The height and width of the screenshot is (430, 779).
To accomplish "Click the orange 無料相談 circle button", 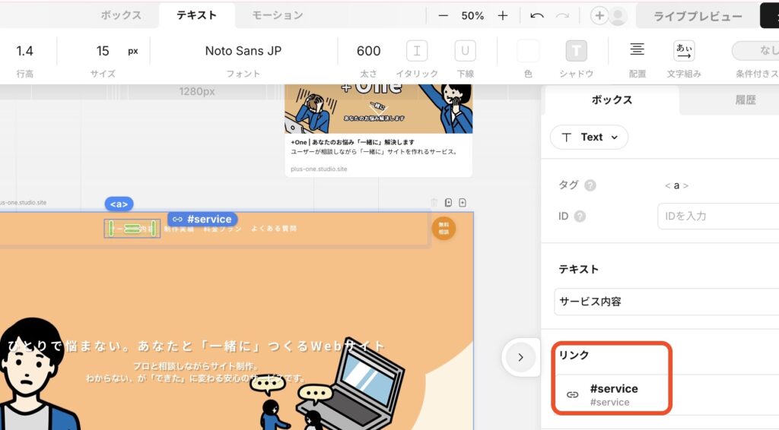I will (444, 229).
